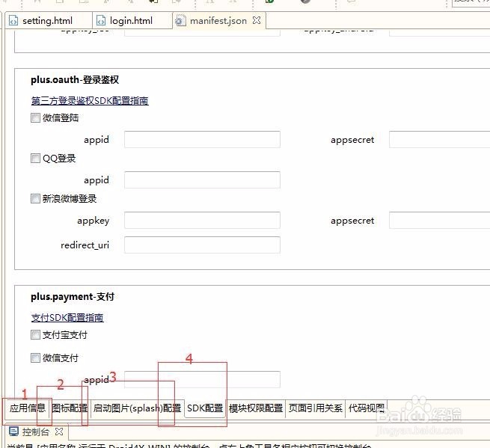
Task: Enable the QQ登录 checkbox
Action: 35,158
